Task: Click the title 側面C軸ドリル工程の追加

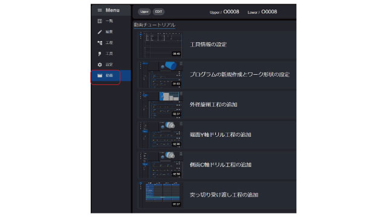Action: 220,165
